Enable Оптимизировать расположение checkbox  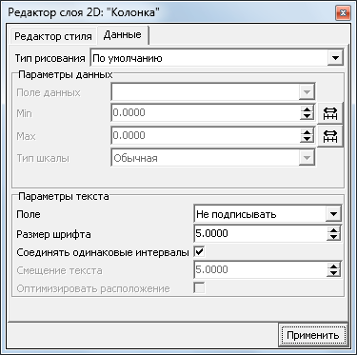coord(200,288)
